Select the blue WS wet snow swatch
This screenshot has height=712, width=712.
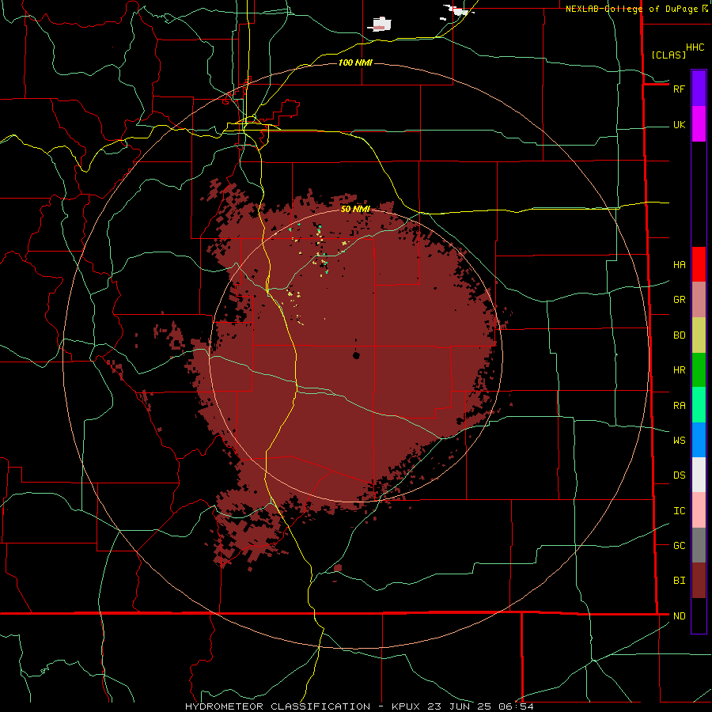pos(699,440)
